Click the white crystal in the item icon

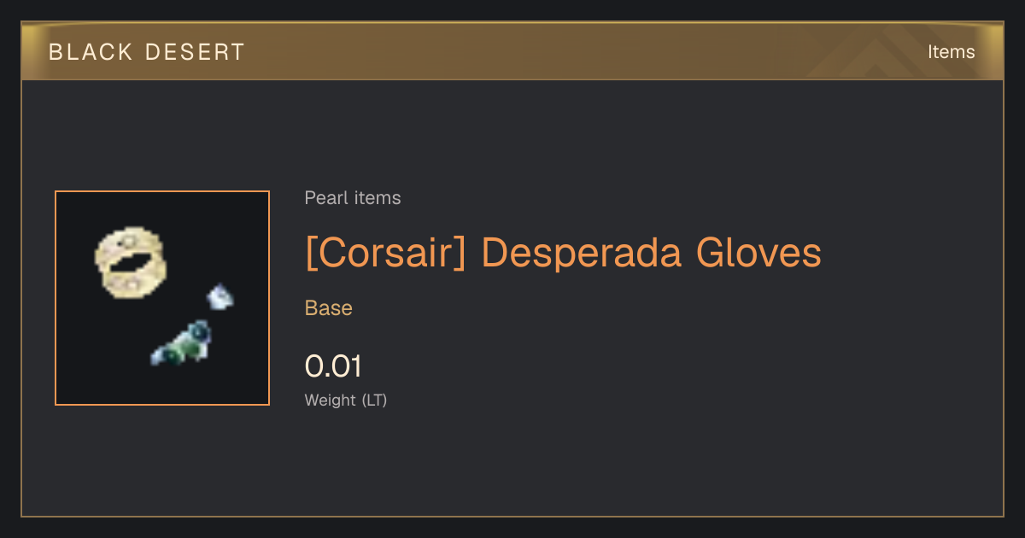point(220,296)
